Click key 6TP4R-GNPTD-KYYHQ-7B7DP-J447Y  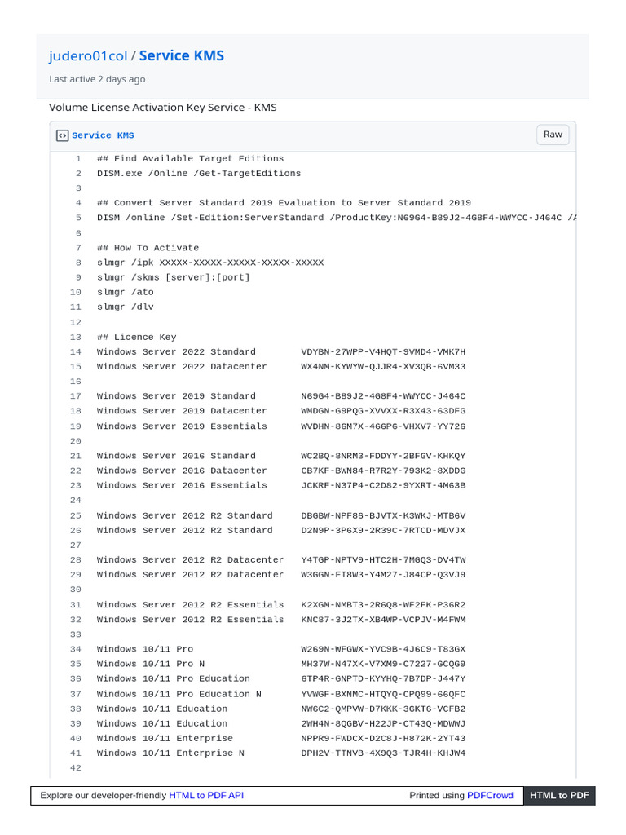click(383, 679)
